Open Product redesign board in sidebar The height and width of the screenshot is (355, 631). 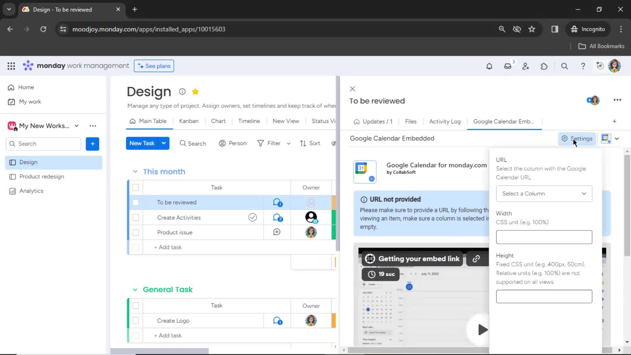point(41,177)
